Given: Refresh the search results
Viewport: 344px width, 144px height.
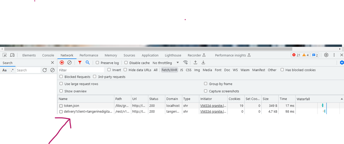Looking at the screenshot, I should pyautogui.click(x=44, y=70).
